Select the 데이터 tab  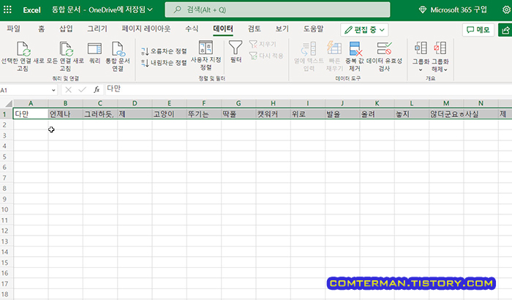(x=223, y=29)
